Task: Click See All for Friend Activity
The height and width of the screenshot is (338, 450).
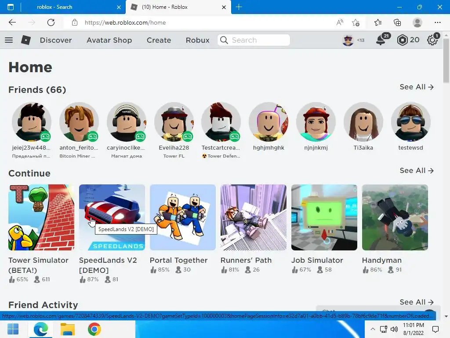Action: [417, 302]
